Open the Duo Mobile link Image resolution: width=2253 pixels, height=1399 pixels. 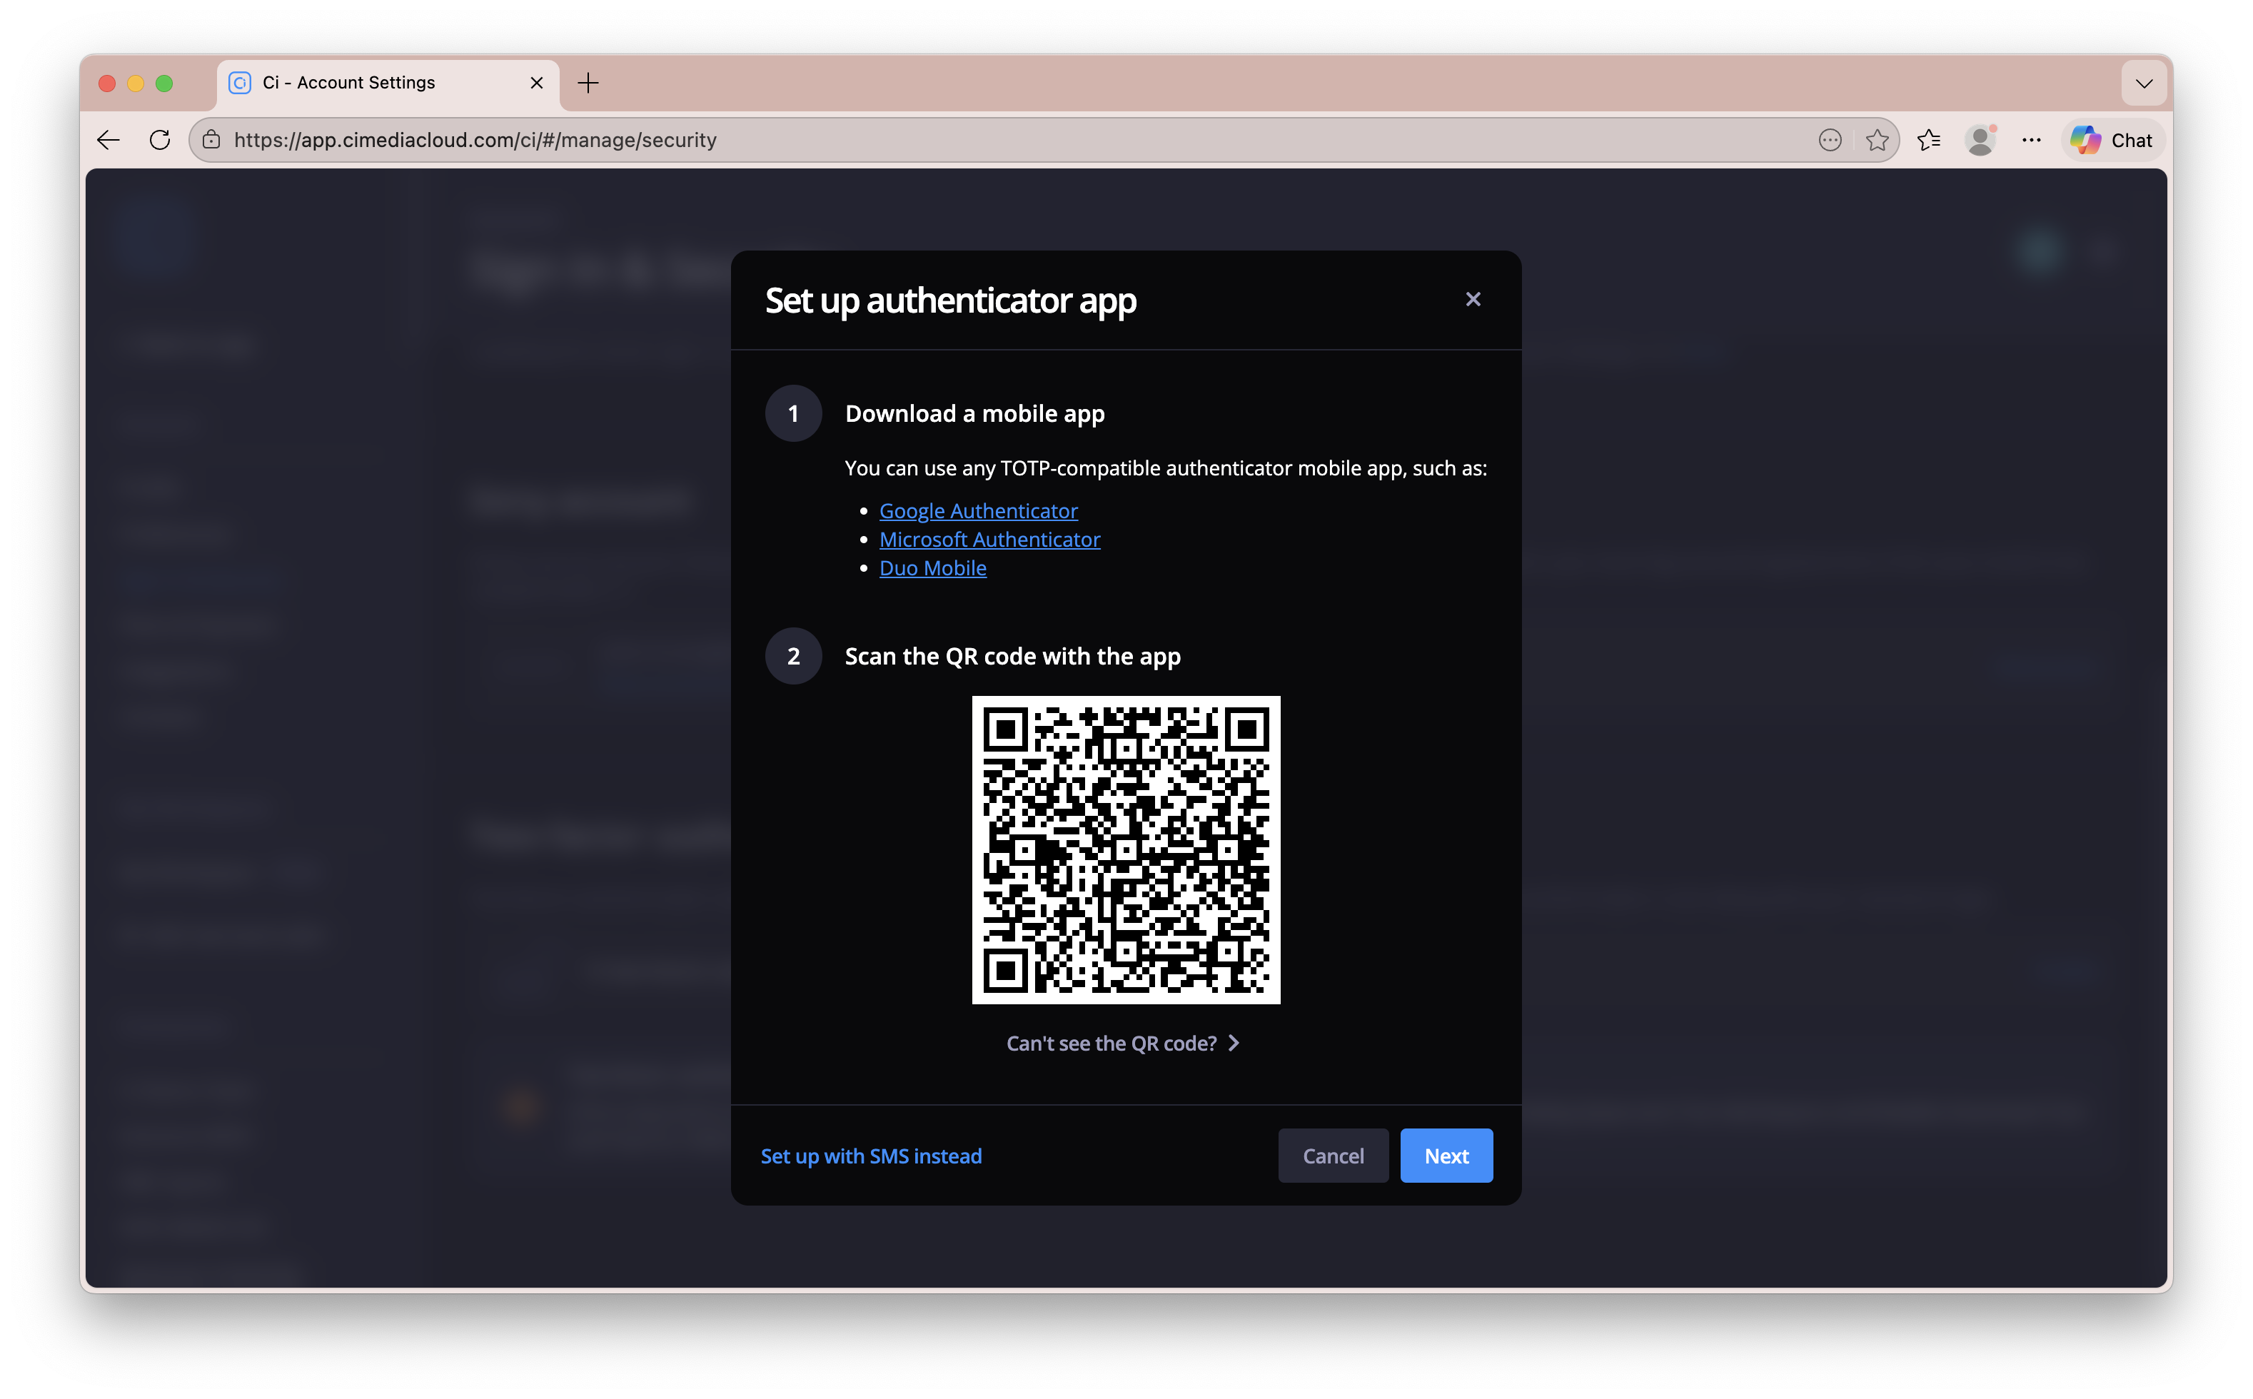coord(932,568)
